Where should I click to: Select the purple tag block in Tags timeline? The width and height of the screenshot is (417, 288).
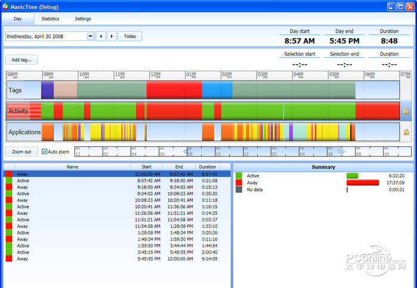(47, 90)
